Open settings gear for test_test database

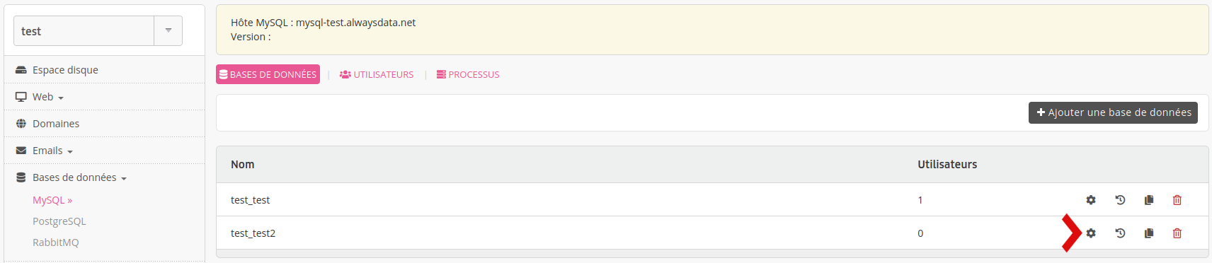pyautogui.click(x=1091, y=200)
